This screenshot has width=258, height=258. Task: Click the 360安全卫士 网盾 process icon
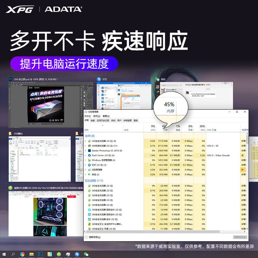click(89, 229)
